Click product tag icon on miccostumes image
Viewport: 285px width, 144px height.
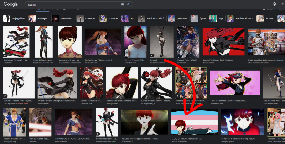coord(98,134)
